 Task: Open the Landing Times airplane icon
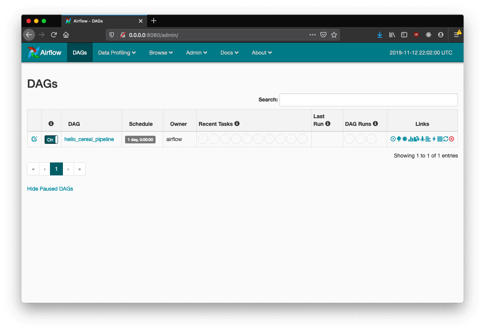(422, 139)
